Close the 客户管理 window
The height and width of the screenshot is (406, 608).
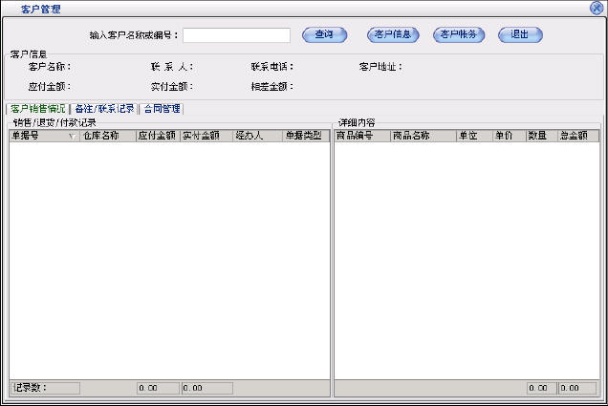click(597, 8)
